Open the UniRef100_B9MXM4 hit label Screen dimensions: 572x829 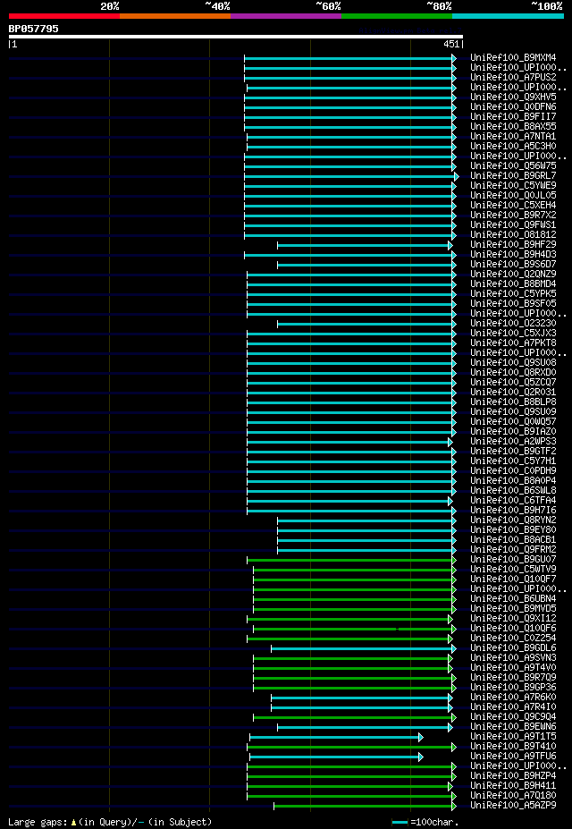click(x=513, y=57)
